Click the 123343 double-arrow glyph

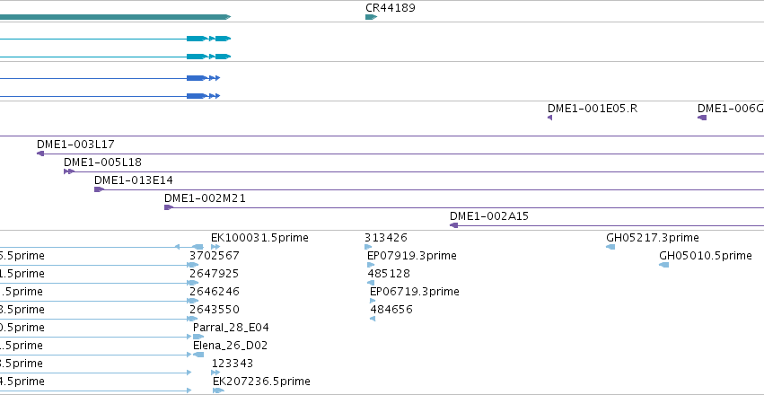point(215,373)
